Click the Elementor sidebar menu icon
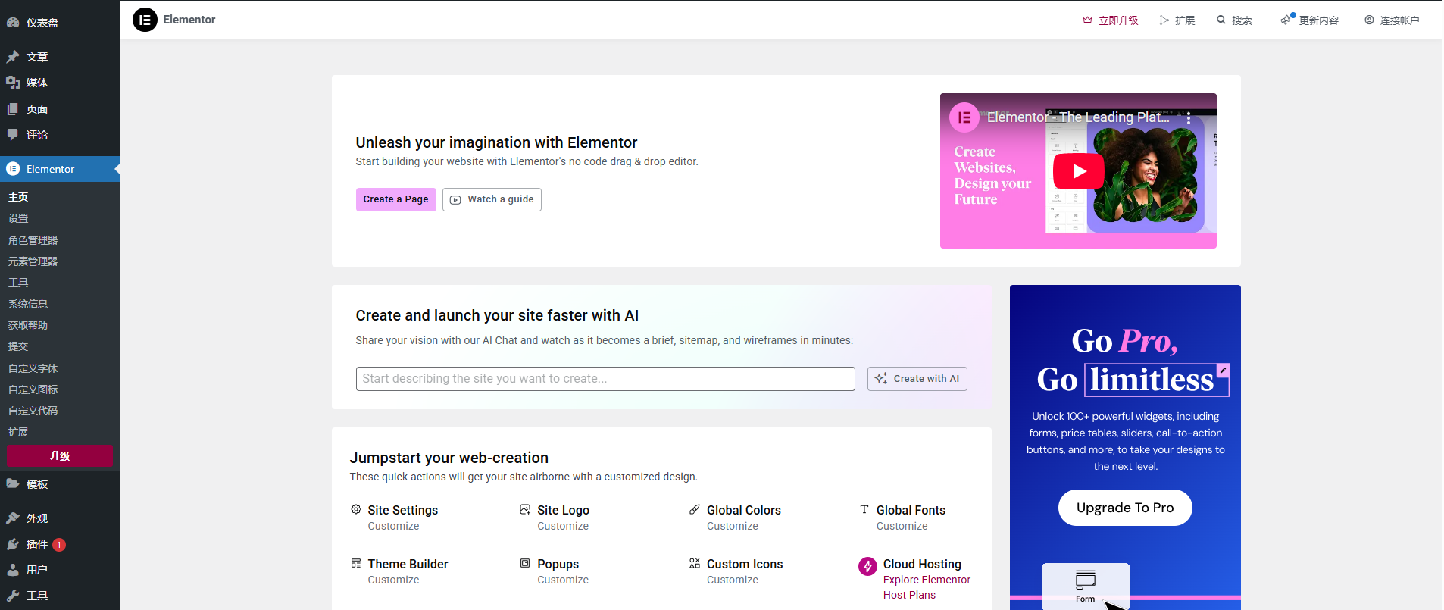Viewport: 1444px width, 610px height. coord(13,169)
